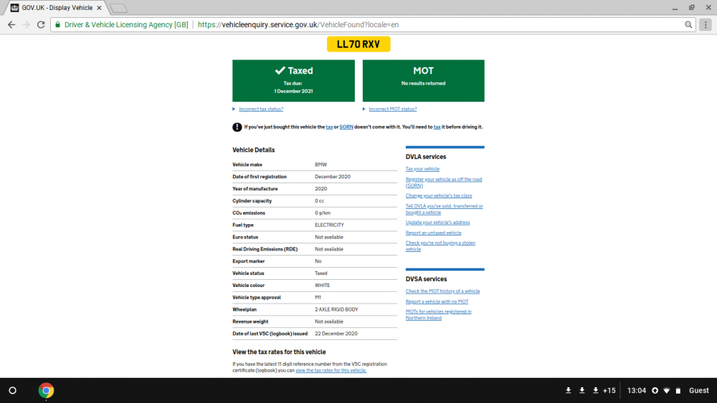Image resolution: width=717 pixels, height=403 pixels.
Task: Click the 13:04 clock in system tray
Action: pos(636,390)
